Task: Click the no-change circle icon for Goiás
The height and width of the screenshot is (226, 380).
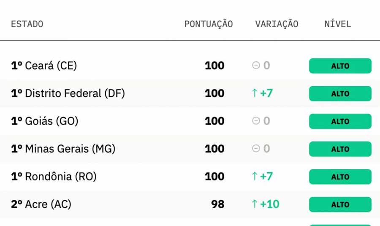Action: click(256, 121)
